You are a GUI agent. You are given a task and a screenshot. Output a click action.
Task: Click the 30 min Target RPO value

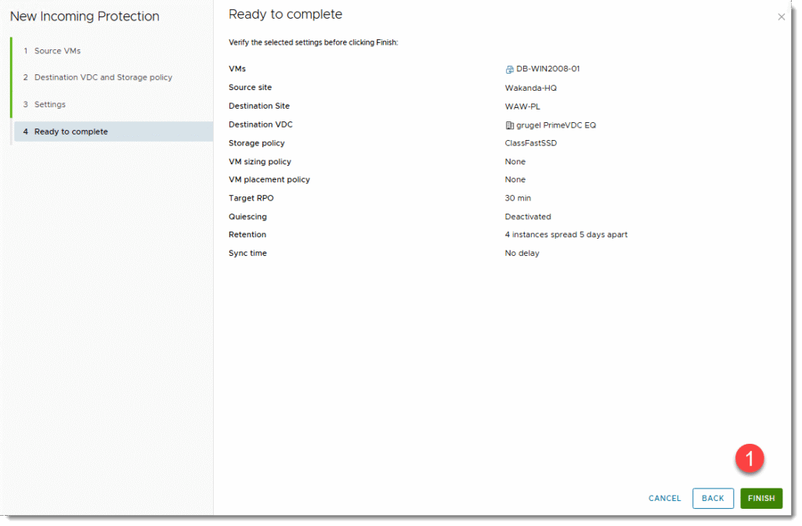click(518, 198)
